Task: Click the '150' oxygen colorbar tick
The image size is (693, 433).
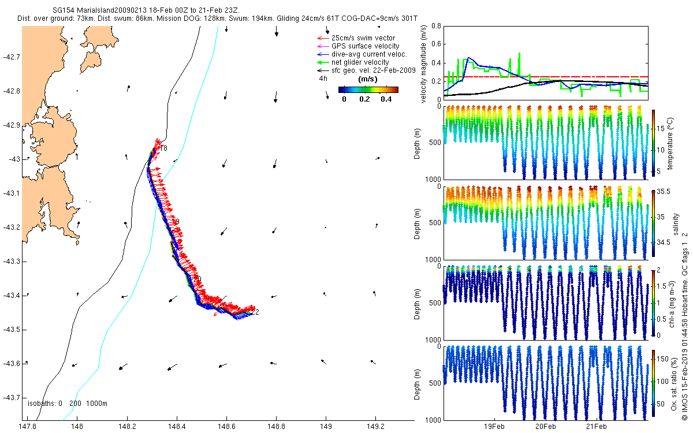Action: tap(663, 359)
